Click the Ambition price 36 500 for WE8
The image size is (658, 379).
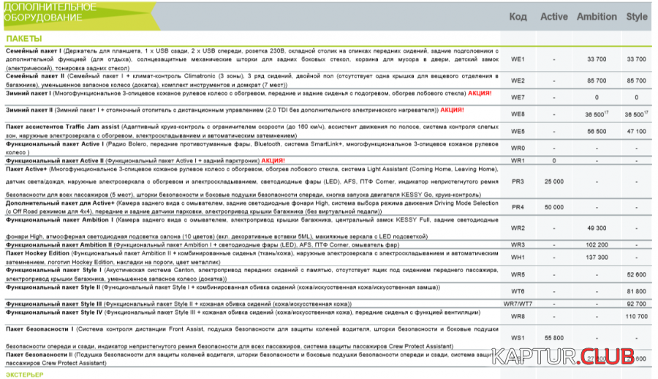(597, 114)
